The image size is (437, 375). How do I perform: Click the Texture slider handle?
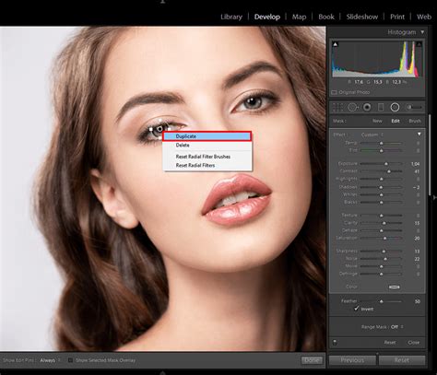pos(382,216)
